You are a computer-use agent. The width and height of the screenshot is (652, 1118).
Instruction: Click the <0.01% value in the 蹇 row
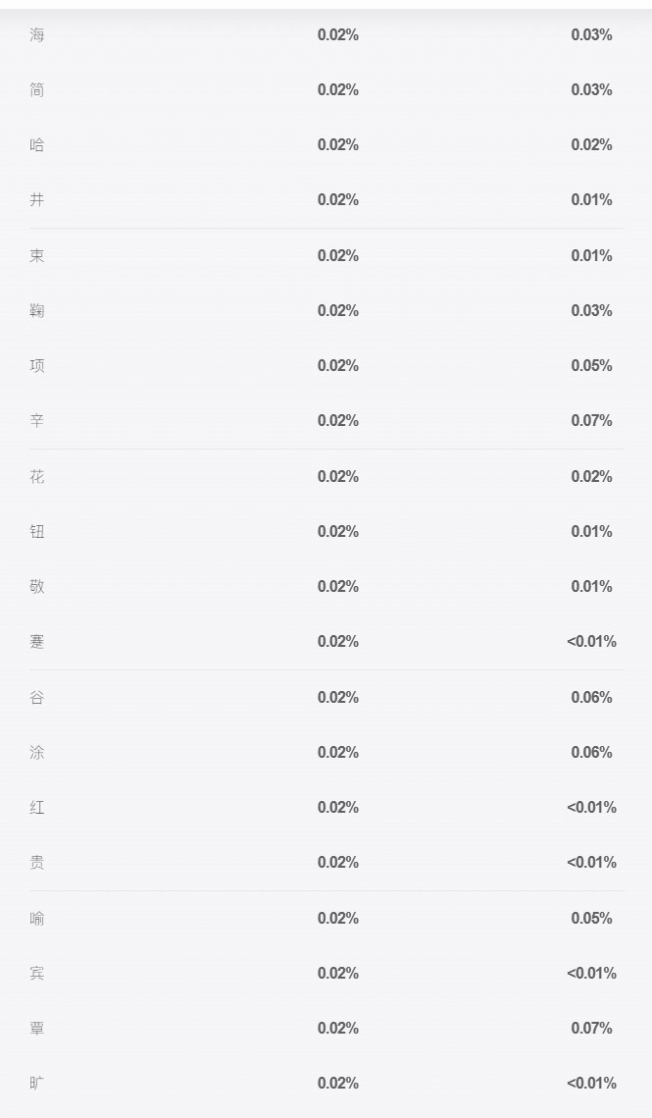[591, 642]
